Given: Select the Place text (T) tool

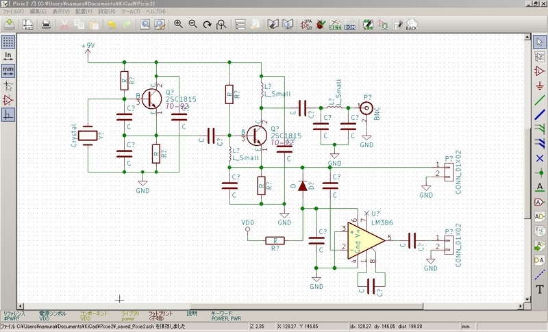Looking at the screenshot, I should [540, 290].
